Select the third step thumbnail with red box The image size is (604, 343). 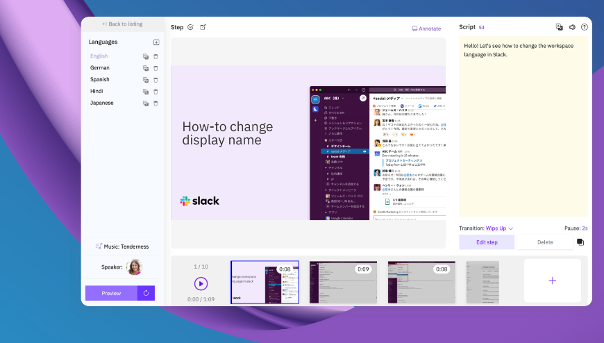click(421, 282)
